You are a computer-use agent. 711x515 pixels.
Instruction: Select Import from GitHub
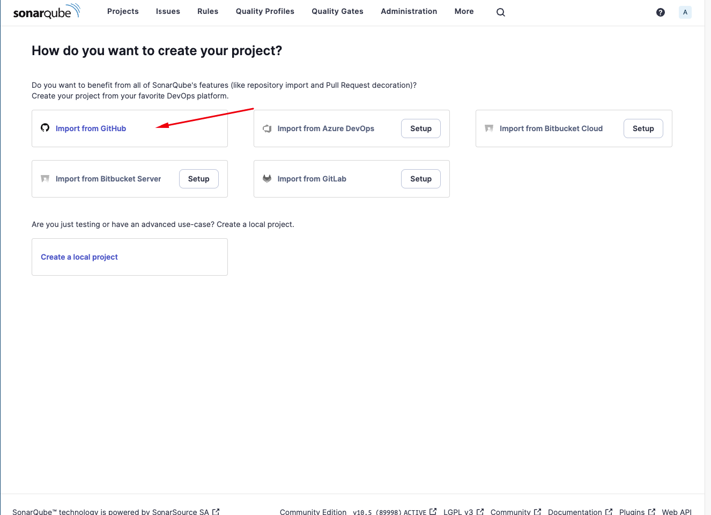91,128
